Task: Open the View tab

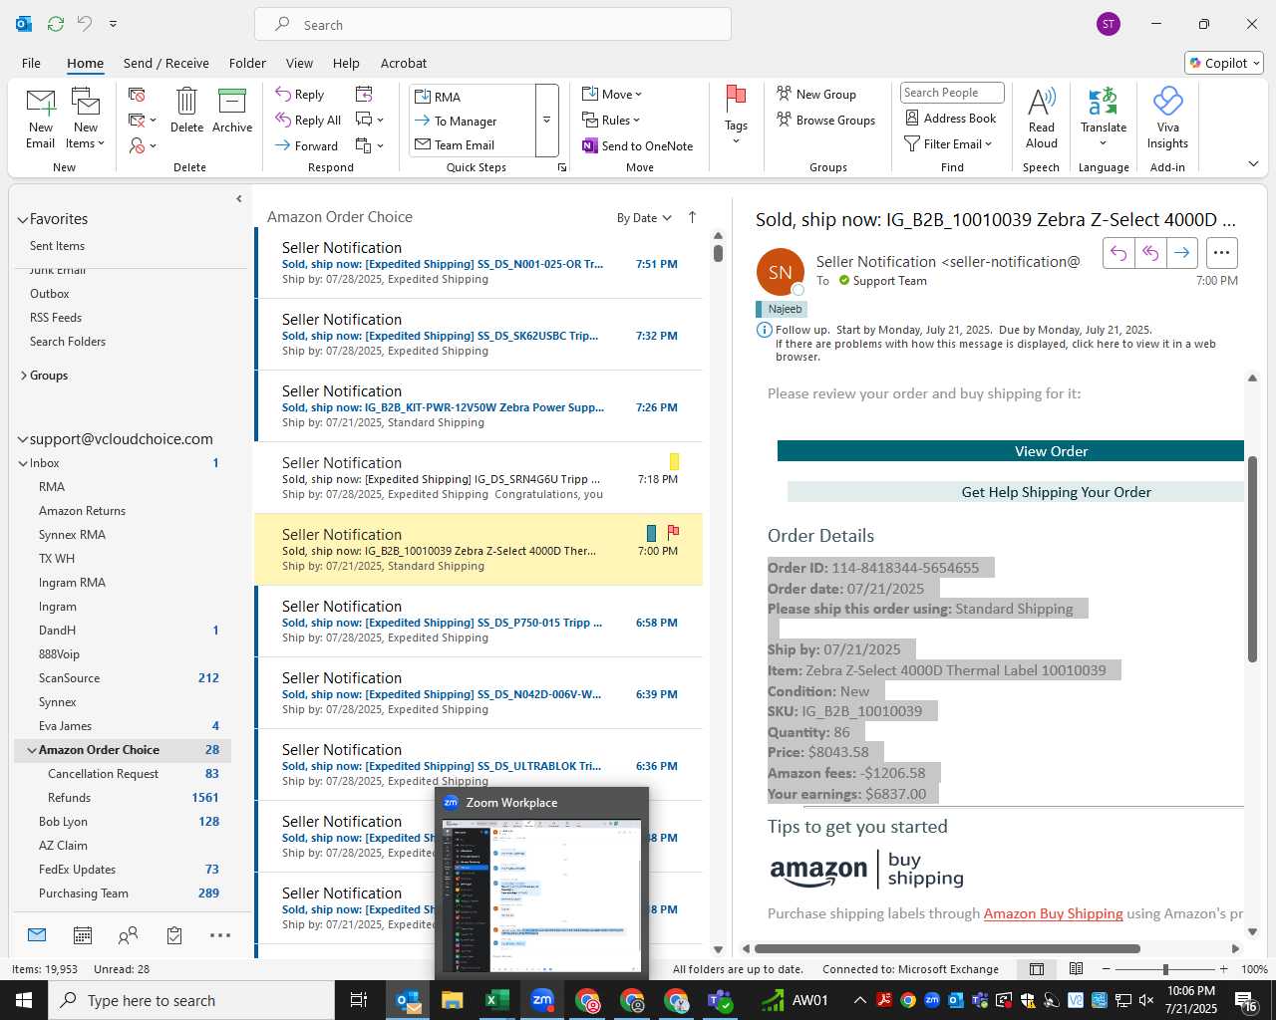Action: pos(299,63)
